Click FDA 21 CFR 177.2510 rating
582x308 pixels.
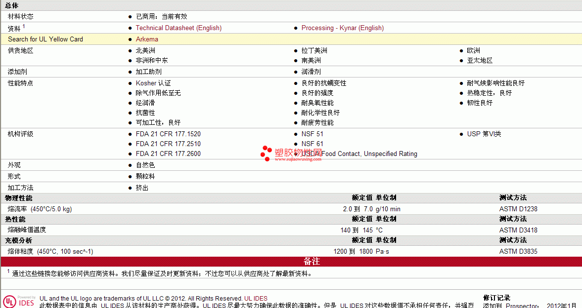[x=168, y=144]
